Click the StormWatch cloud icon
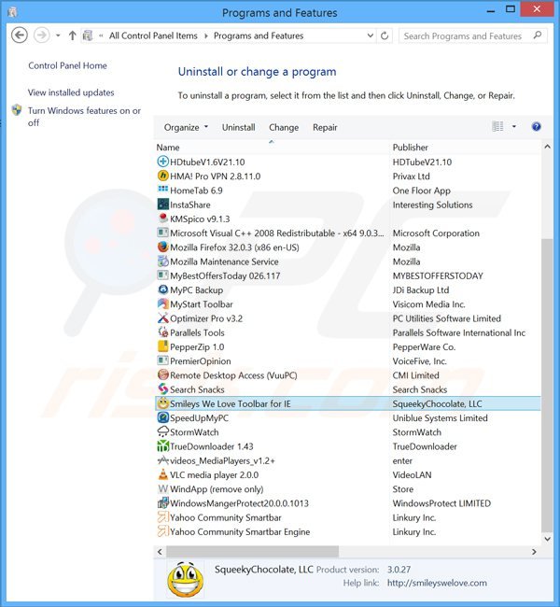This screenshot has width=560, height=607. [x=163, y=431]
